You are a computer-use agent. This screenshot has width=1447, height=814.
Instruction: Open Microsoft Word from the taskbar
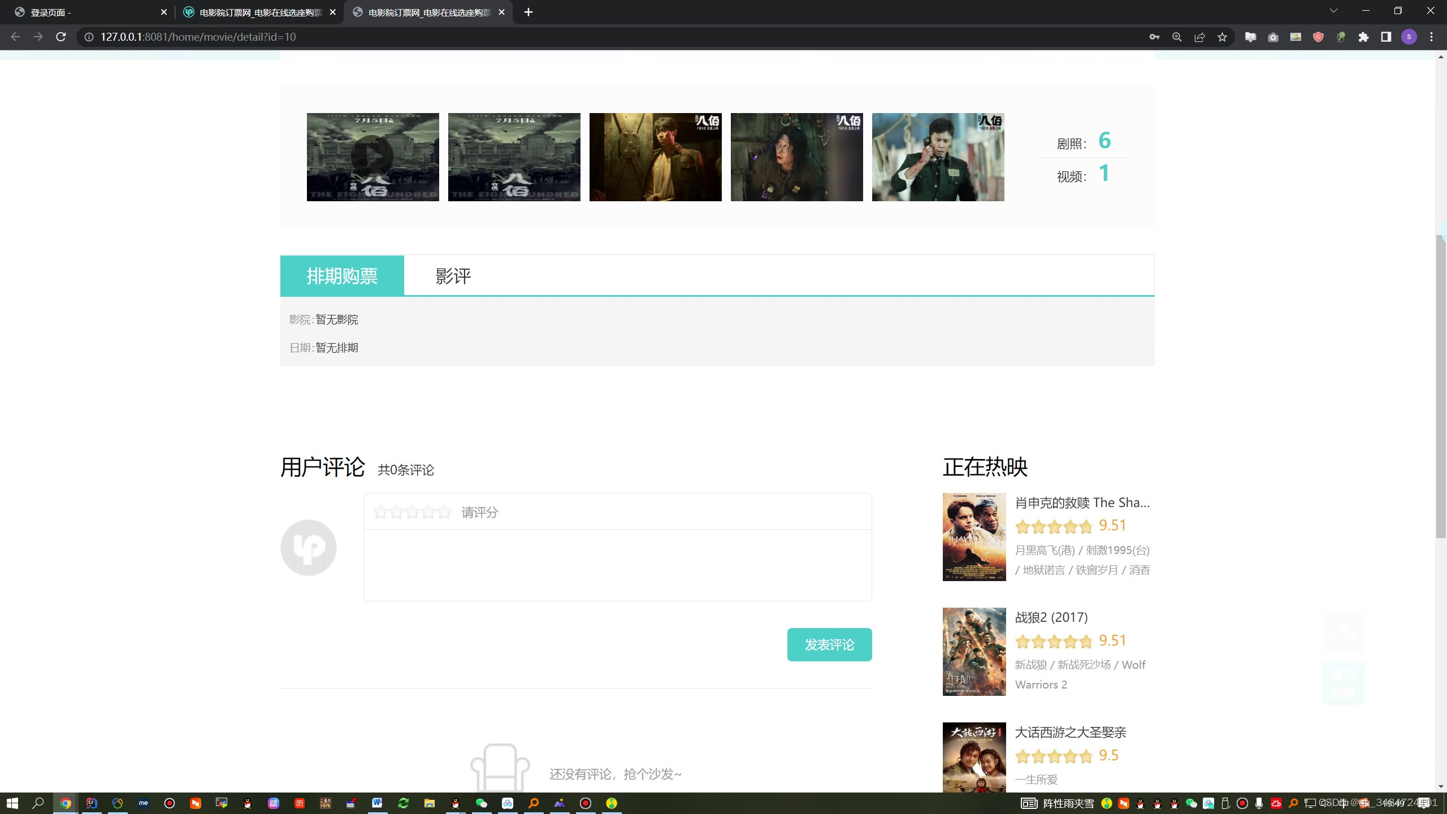point(377,803)
